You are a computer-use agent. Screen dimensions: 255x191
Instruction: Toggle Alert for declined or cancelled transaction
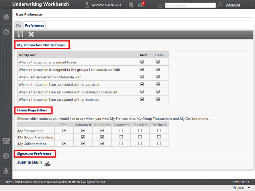(x=142, y=92)
